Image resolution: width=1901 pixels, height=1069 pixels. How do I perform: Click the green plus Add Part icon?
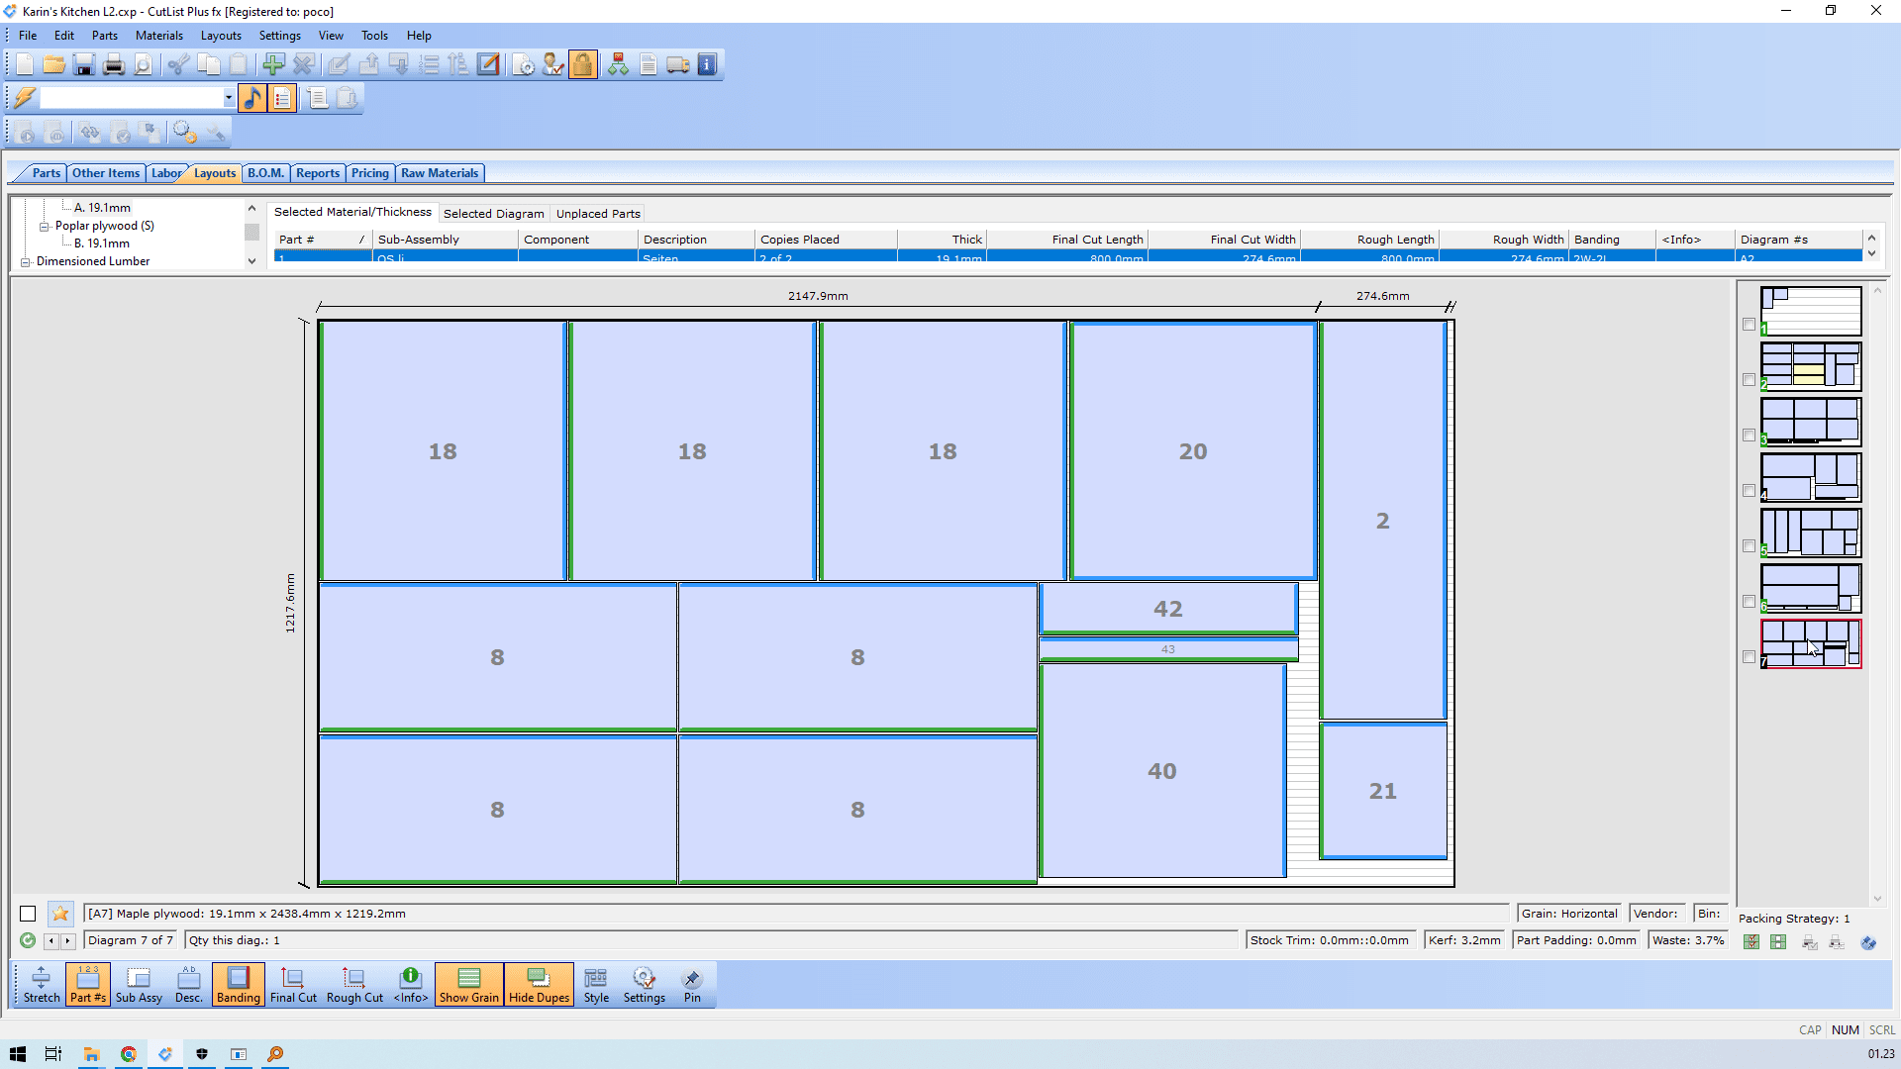pyautogui.click(x=273, y=65)
